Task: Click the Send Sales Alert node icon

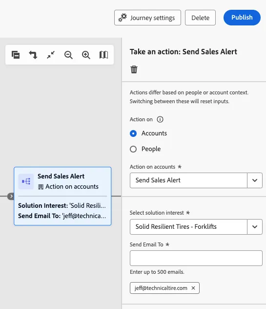Action: (26, 181)
